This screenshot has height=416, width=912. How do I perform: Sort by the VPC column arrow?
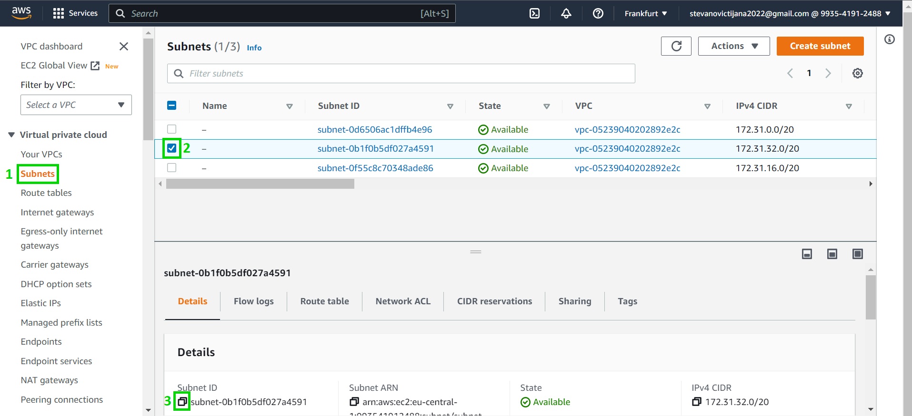click(707, 106)
